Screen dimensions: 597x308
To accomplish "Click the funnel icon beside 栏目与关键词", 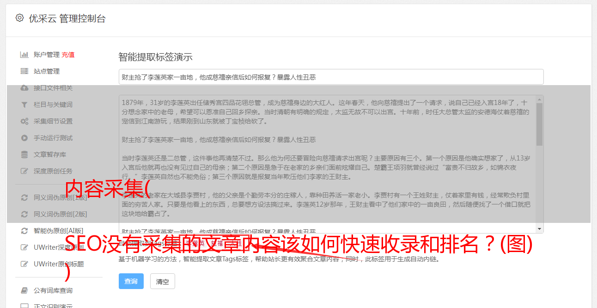I will pyautogui.click(x=24, y=105).
